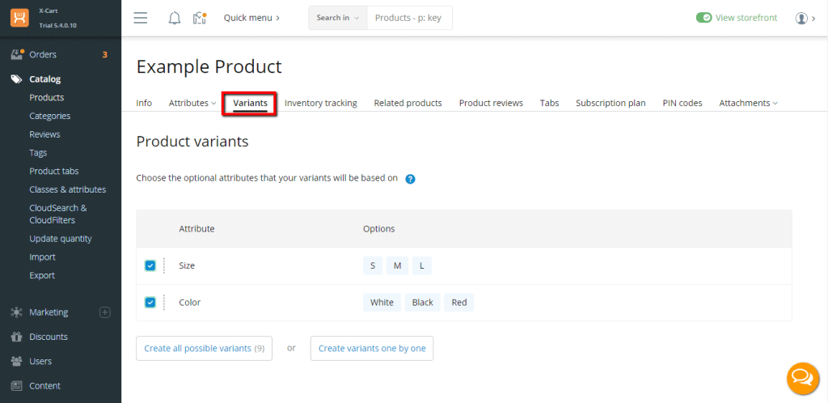Open Categories in the sidebar
The image size is (828, 403).
[49, 117]
